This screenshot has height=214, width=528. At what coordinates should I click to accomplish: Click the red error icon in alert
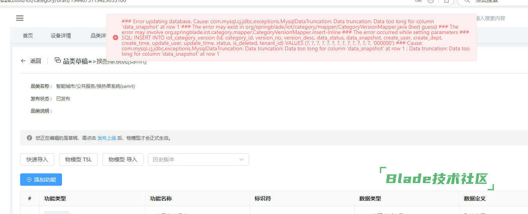point(115,38)
